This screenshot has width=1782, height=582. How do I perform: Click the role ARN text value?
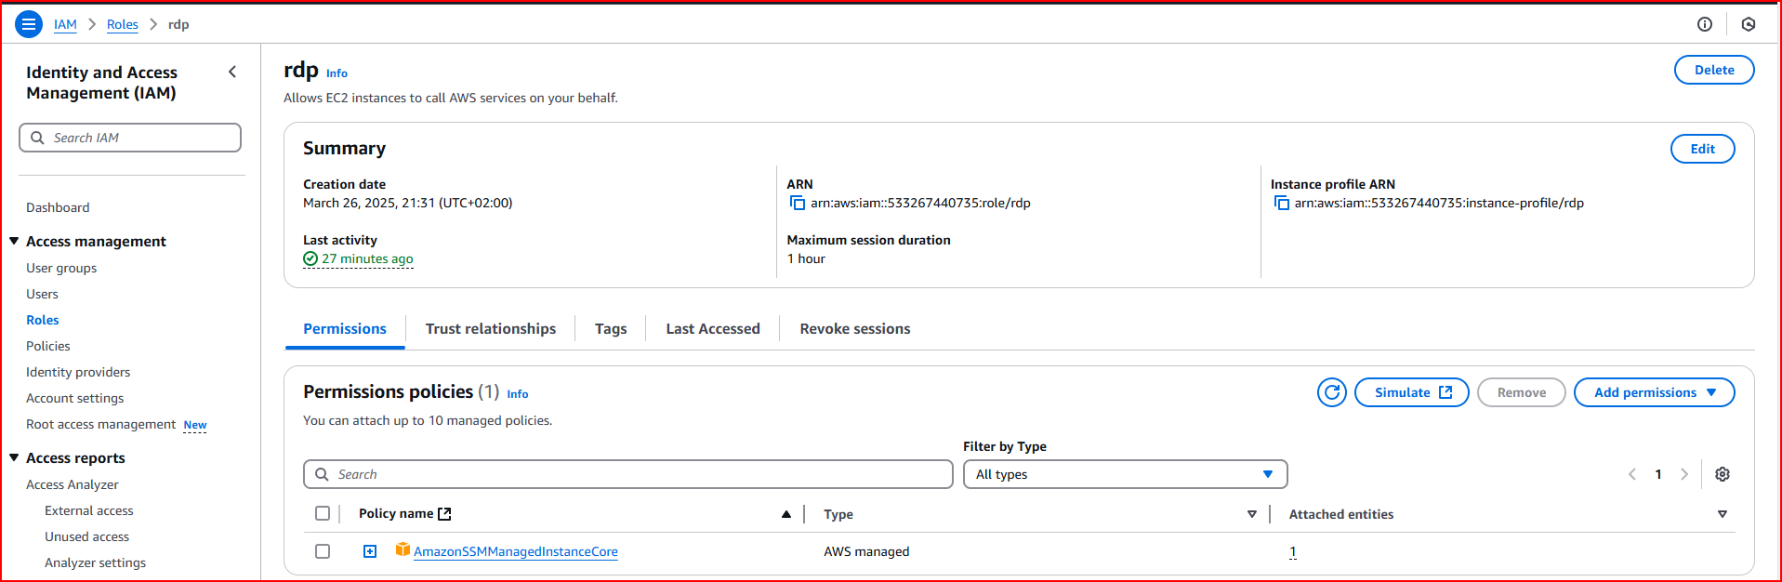click(x=920, y=203)
